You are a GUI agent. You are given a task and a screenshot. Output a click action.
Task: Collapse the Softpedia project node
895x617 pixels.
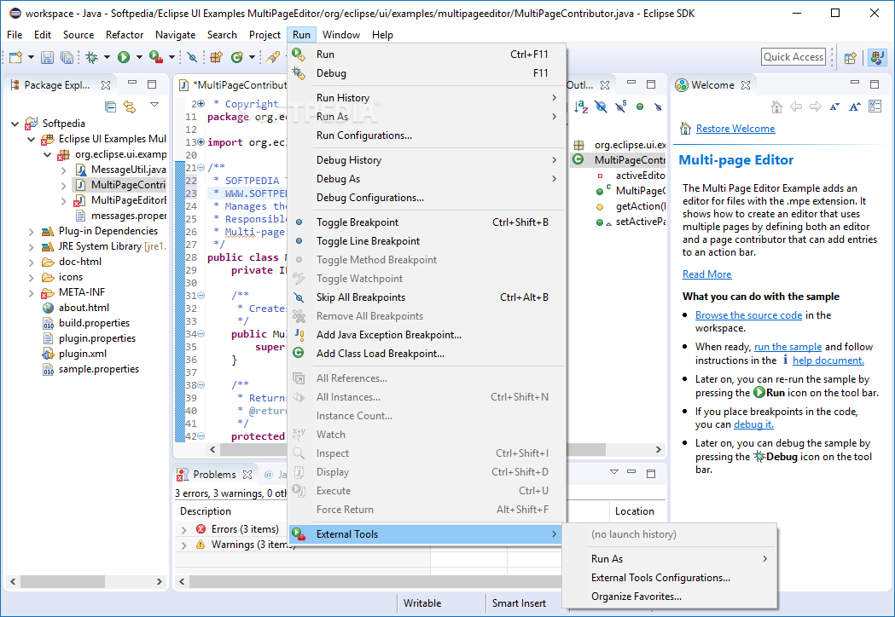pos(15,124)
